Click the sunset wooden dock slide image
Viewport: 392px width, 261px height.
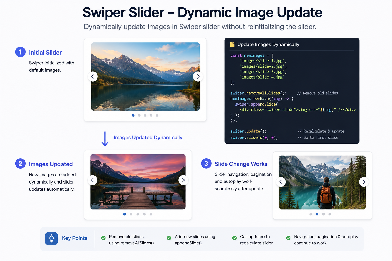tap(138, 182)
